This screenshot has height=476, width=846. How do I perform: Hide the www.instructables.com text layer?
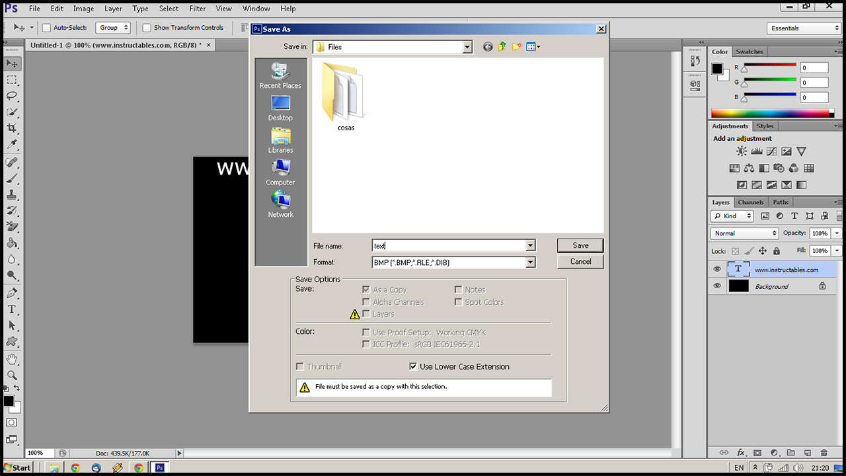(717, 269)
